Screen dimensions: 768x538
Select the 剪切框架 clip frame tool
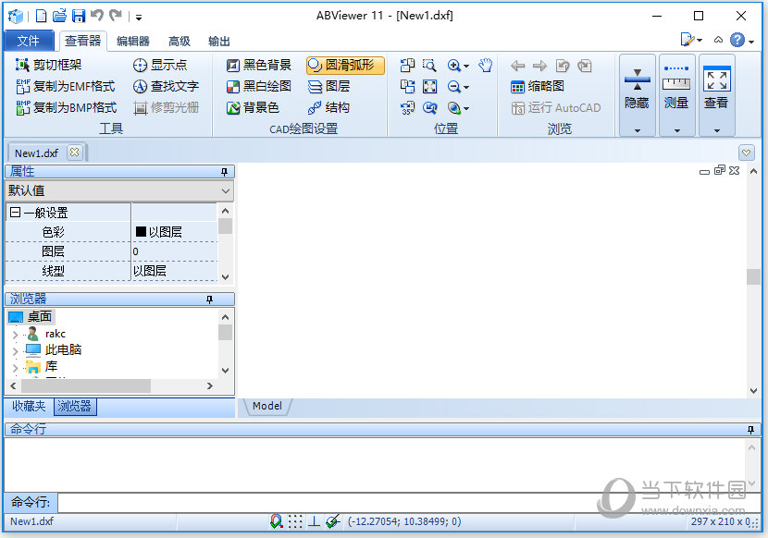(48, 65)
